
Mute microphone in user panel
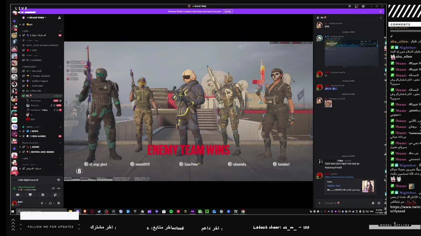tap(42, 203)
